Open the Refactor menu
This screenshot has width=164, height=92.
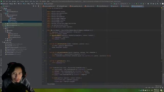(27, 1)
